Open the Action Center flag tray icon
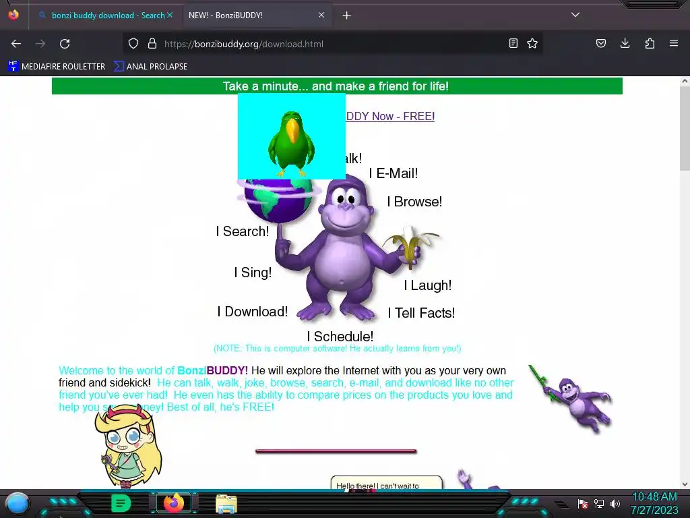Screen dimensions: 690x518 pyautogui.click(x=582, y=503)
